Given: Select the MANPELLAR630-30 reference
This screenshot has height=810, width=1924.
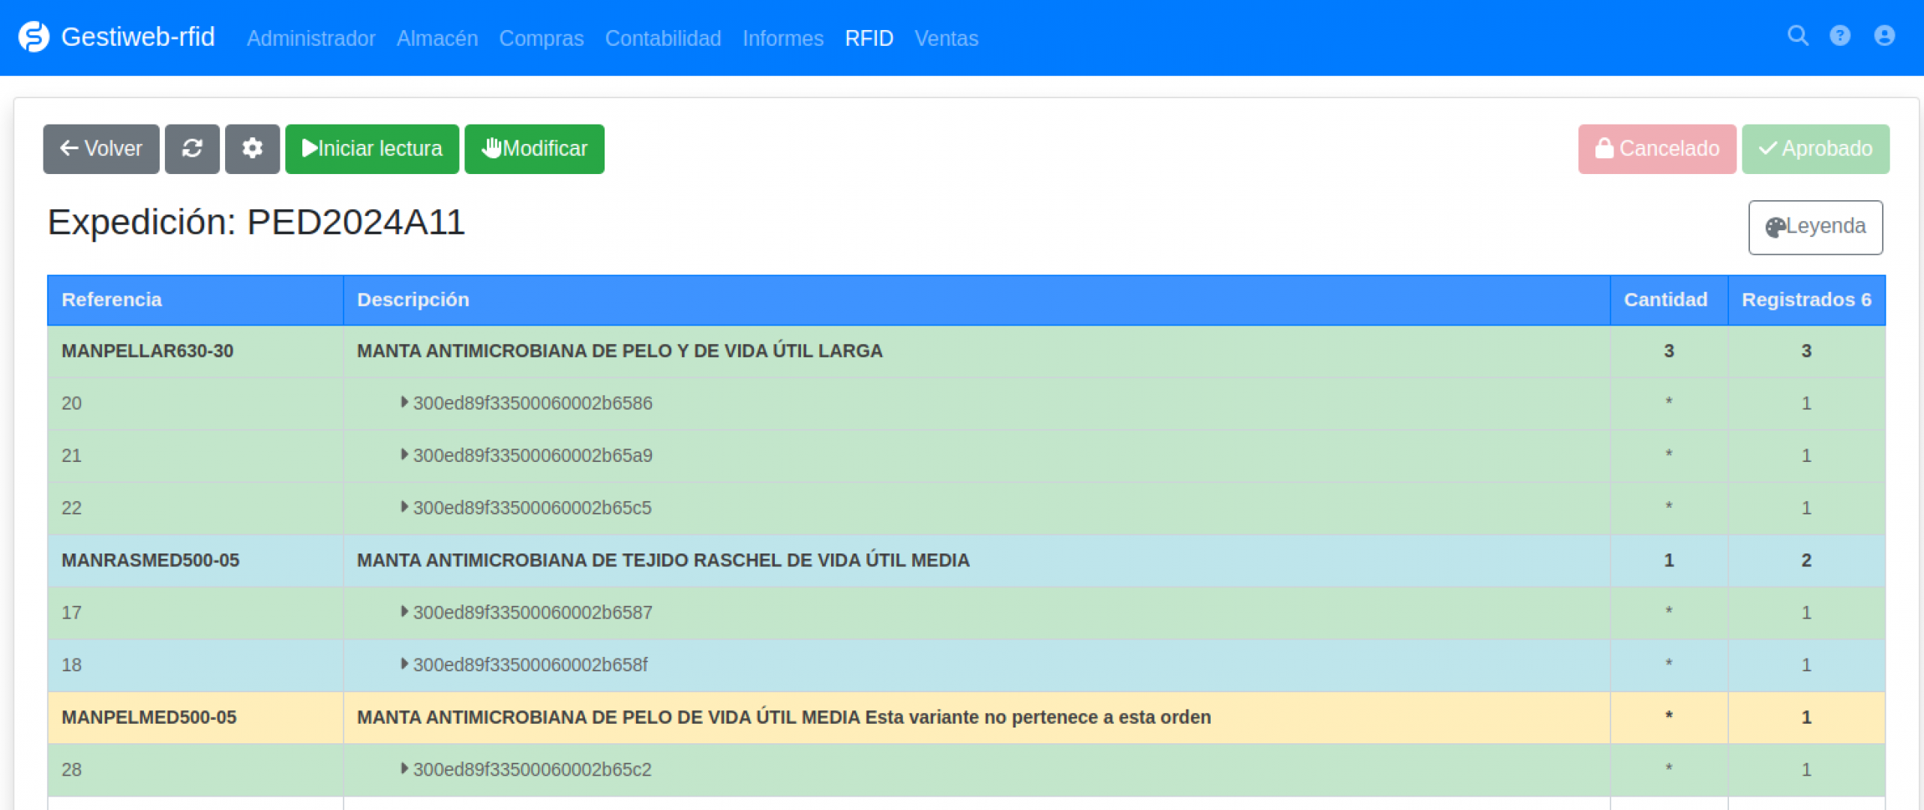Looking at the screenshot, I should 147,351.
